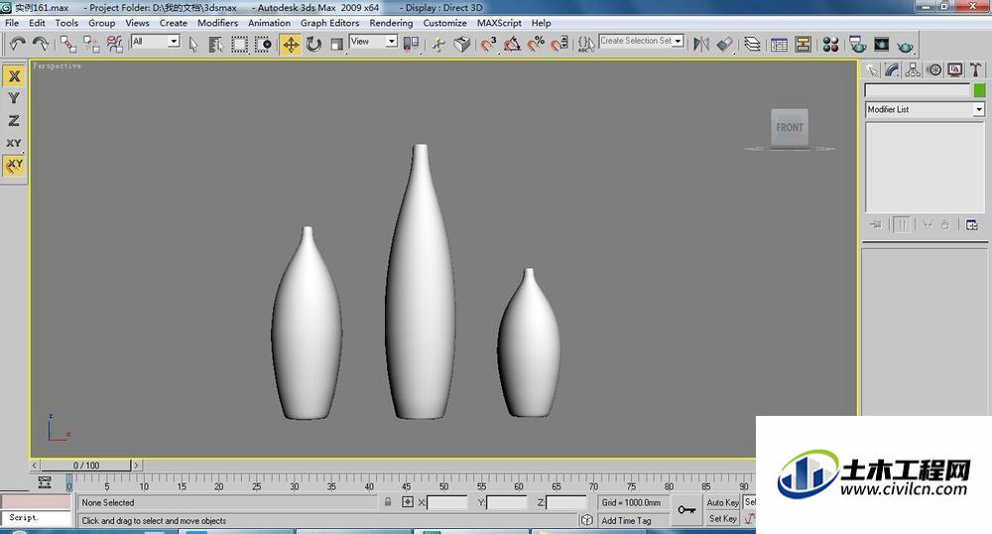This screenshot has height=534, width=992.
Task: Open the Graph Editors menu
Action: point(329,23)
